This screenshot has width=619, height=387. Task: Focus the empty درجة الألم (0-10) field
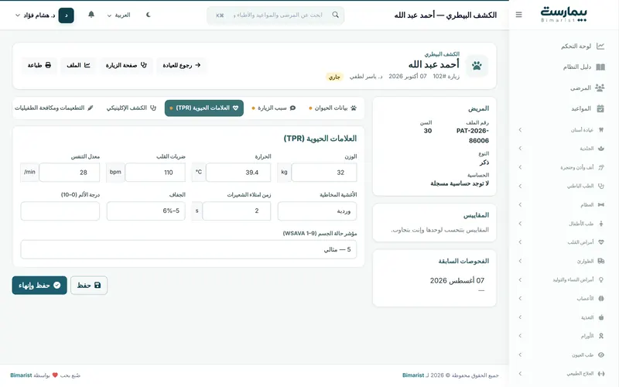click(x=60, y=211)
